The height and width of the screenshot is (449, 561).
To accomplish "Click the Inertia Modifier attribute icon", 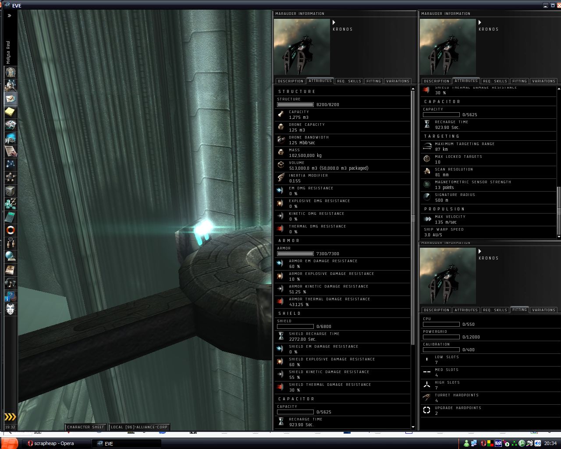I will (x=281, y=178).
